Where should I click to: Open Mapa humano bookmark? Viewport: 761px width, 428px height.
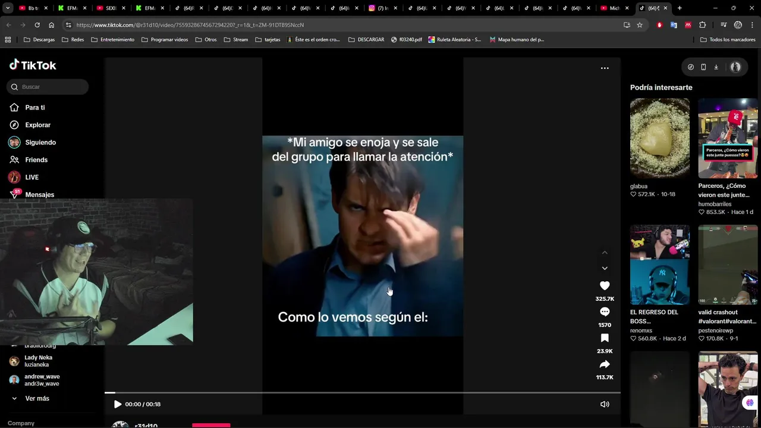(x=517, y=40)
